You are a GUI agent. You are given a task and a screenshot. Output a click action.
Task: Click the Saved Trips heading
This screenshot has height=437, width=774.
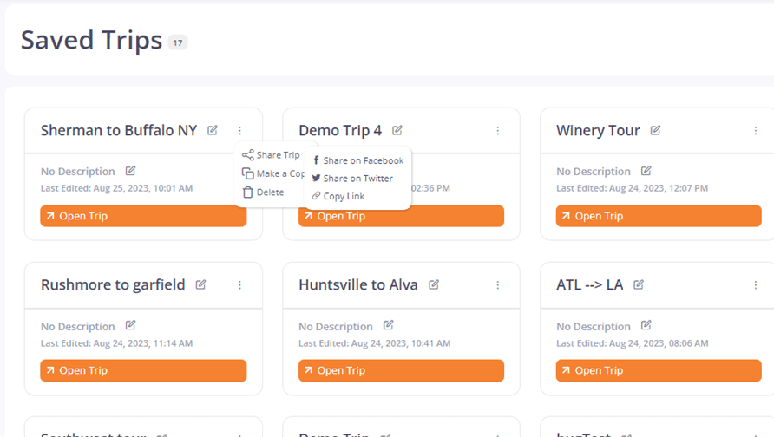click(x=91, y=41)
